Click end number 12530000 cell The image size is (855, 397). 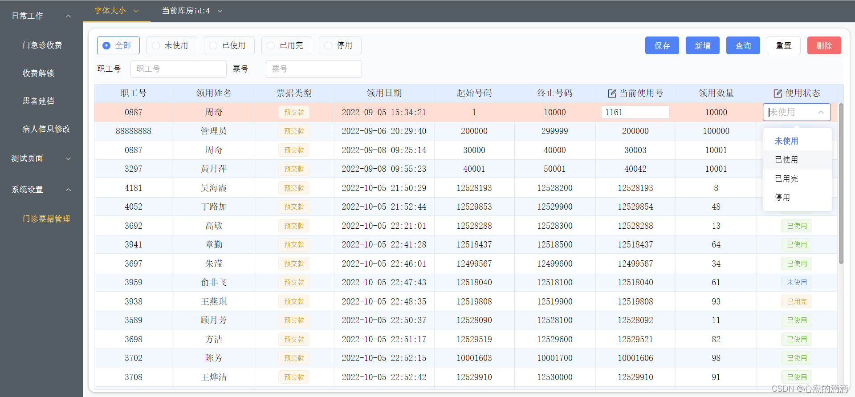point(554,377)
